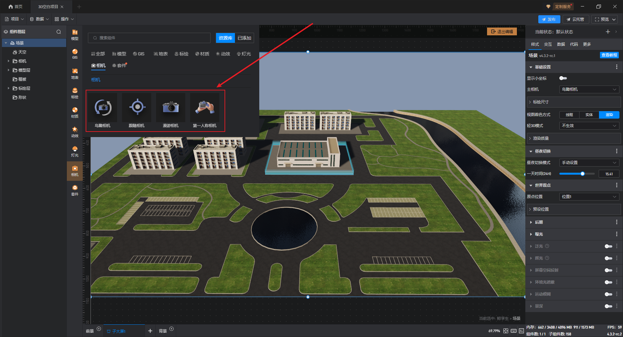Switch to the 交互 tab
This screenshot has height=337, width=623.
pyautogui.click(x=548, y=44)
